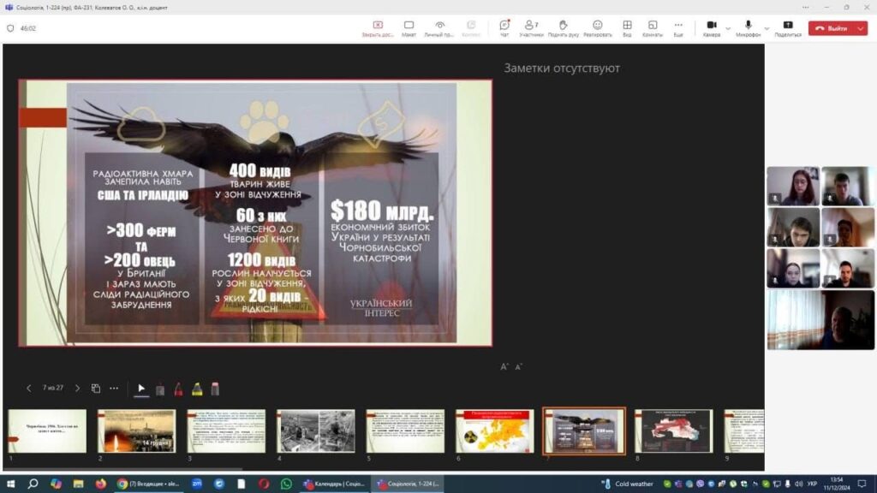Open the Вид layout menu
Screen dimensions: 877x493
pyautogui.click(x=627, y=28)
